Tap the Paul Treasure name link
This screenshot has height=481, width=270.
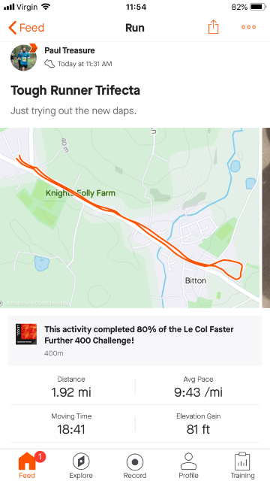tap(70, 50)
